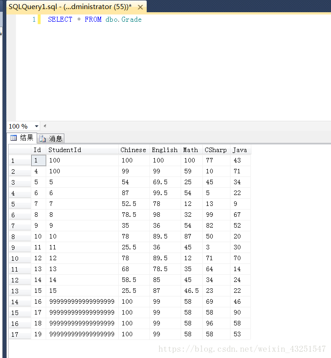This screenshot has height=358, width=331.
Task: Select the Id column header
Action: (x=38, y=150)
